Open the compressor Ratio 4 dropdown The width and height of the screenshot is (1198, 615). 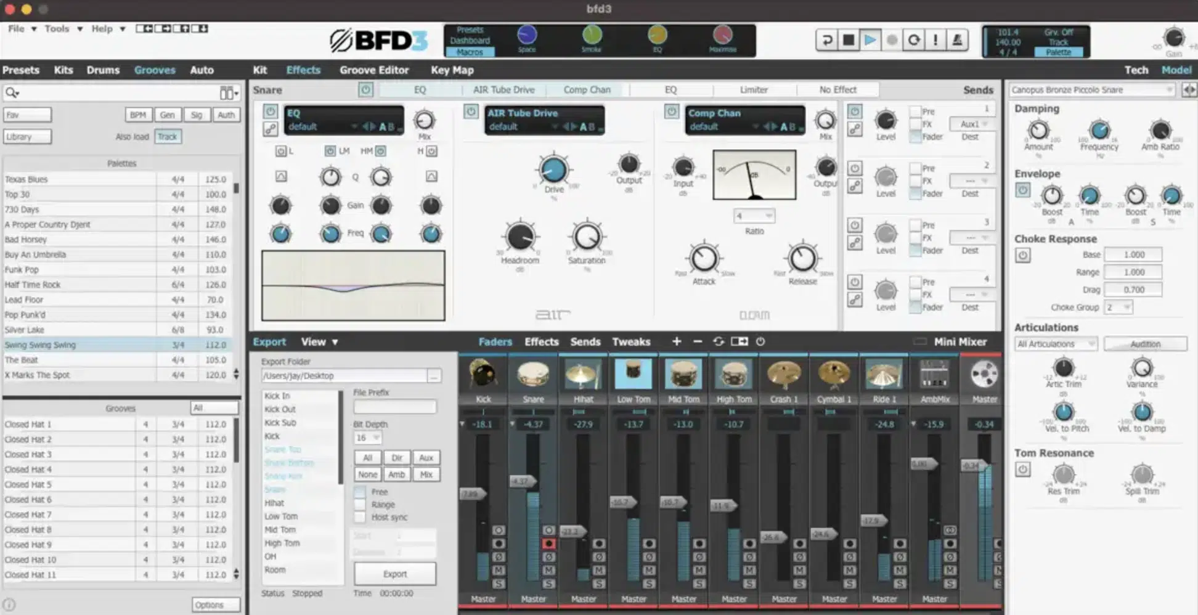[754, 216]
